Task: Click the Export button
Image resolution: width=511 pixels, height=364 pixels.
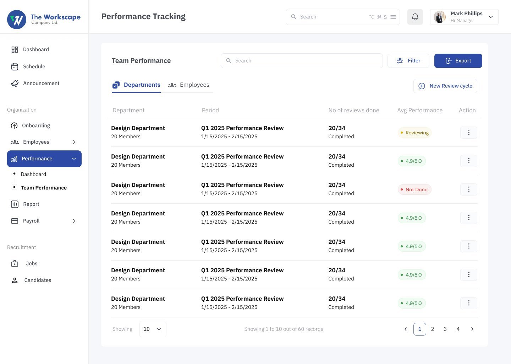Action: 458,61
